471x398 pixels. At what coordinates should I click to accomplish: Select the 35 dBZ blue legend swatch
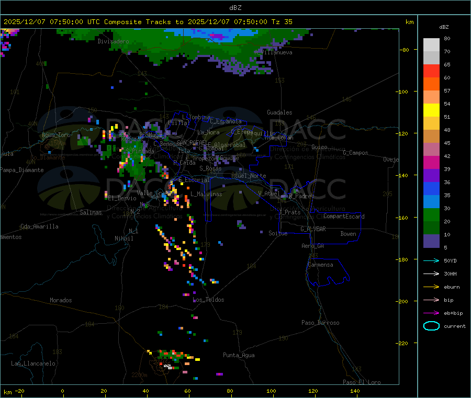coord(431,188)
